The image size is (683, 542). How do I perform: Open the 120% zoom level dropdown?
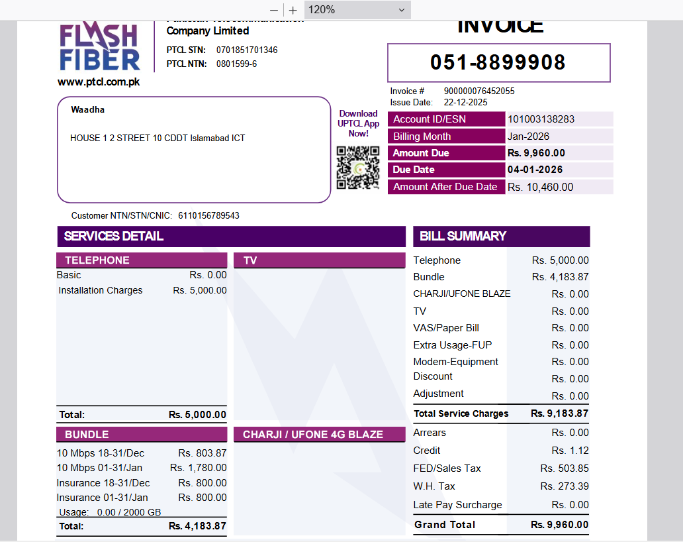(357, 10)
